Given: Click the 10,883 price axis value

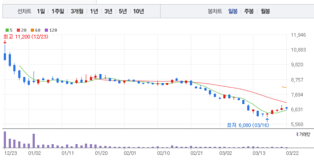Looking at the screenshot, I should click(x=298, y=50).
